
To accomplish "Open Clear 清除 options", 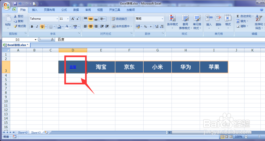I will click(x=242, y=26).
